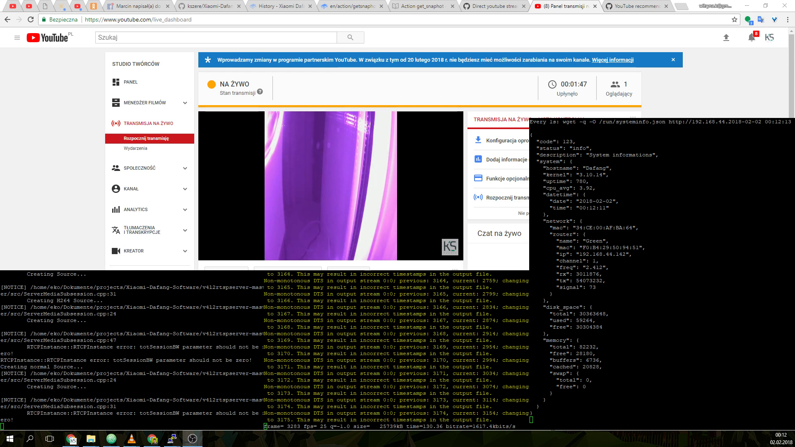Expand the SPOŁECZNOŚĆ section
Screen dimensions: 795x447
pyautogui.click(x=185, y=168)
